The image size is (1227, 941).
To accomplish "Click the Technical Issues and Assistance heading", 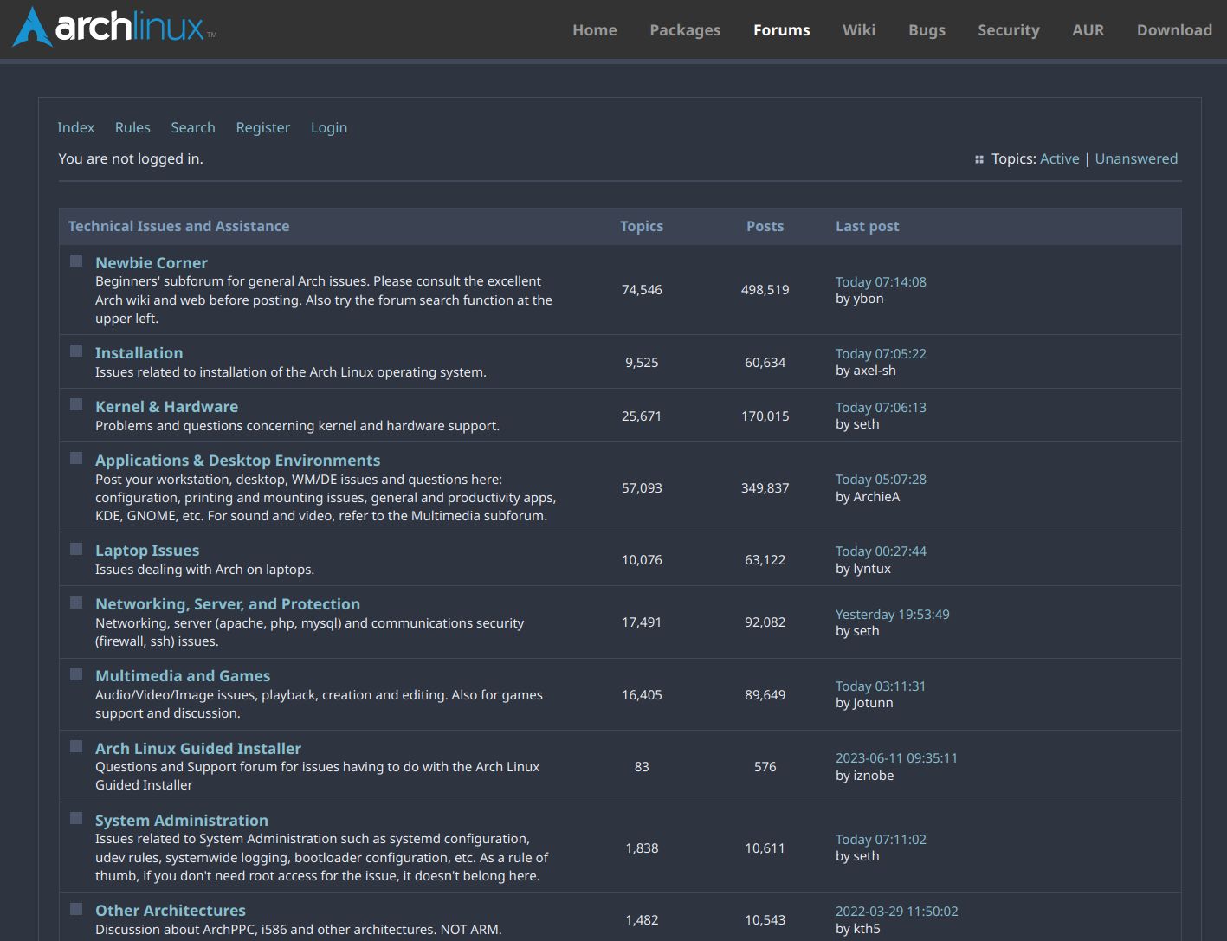I will pos(178,226).
